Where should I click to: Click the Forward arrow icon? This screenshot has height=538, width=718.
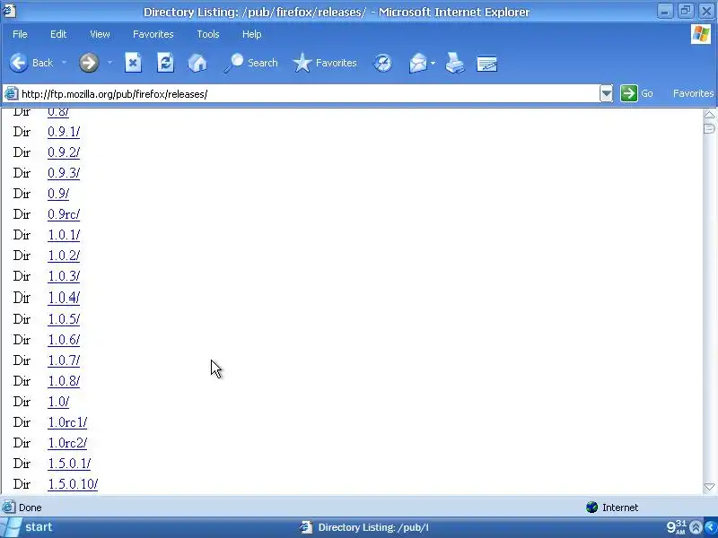point(89,63)
